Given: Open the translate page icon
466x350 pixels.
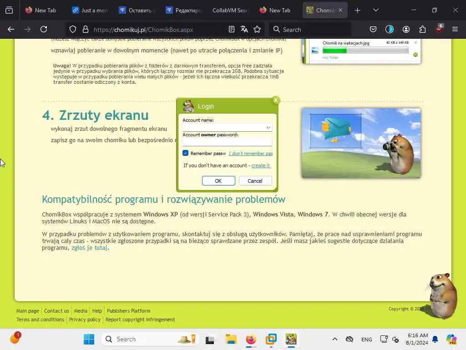Looking at the screenshot, I should (x=244, y=29).
